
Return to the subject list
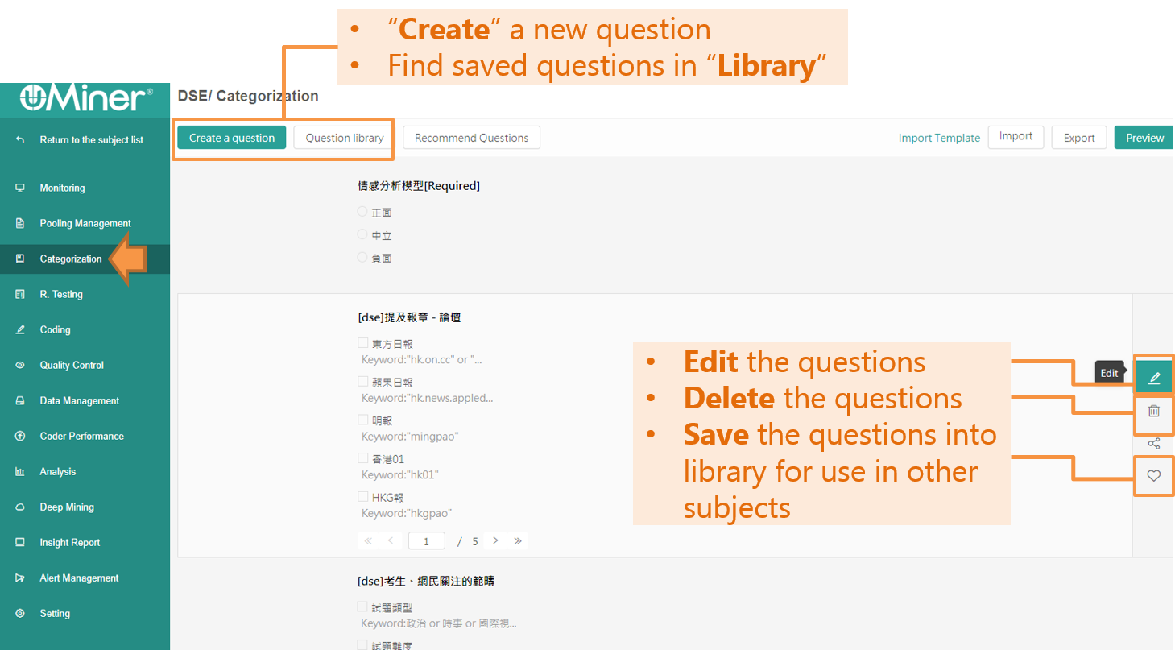click(91, 139)
